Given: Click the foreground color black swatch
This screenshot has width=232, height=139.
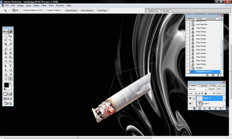Looking at the screenshot, I should point(6,85).
